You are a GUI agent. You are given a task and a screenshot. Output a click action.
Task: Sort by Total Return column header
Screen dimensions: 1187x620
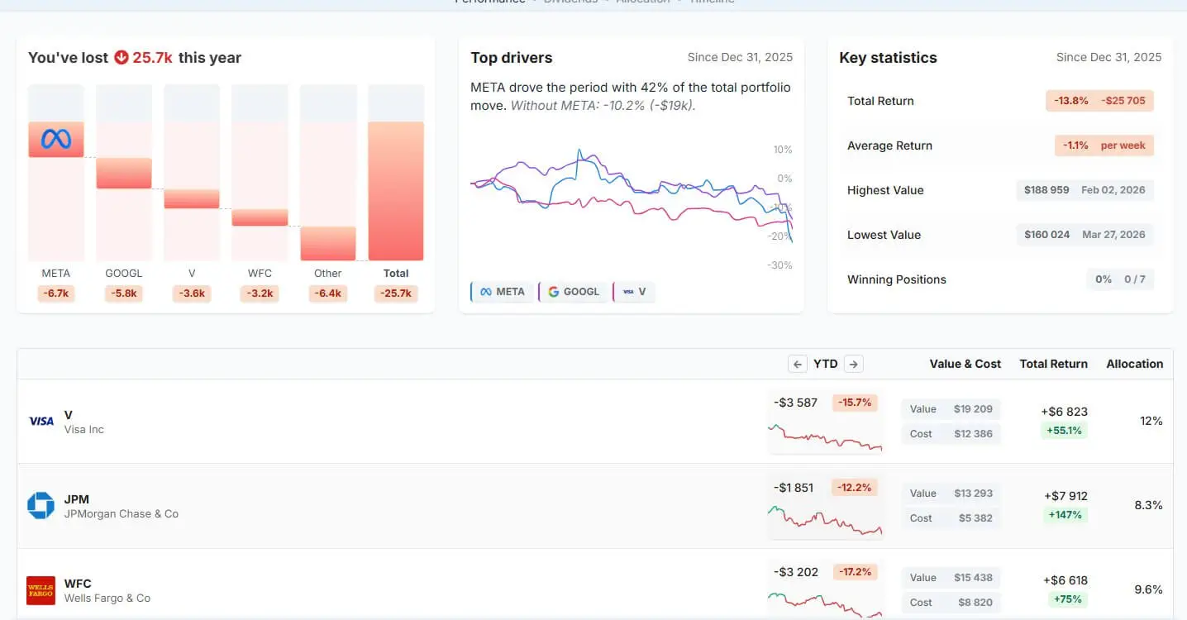point(1053,364)
